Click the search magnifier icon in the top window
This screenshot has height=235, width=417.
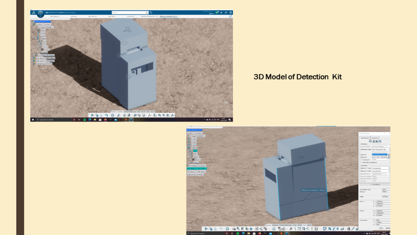pos(147,13)
